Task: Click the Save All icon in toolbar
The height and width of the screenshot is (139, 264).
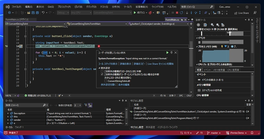Action: pos(38,12)
